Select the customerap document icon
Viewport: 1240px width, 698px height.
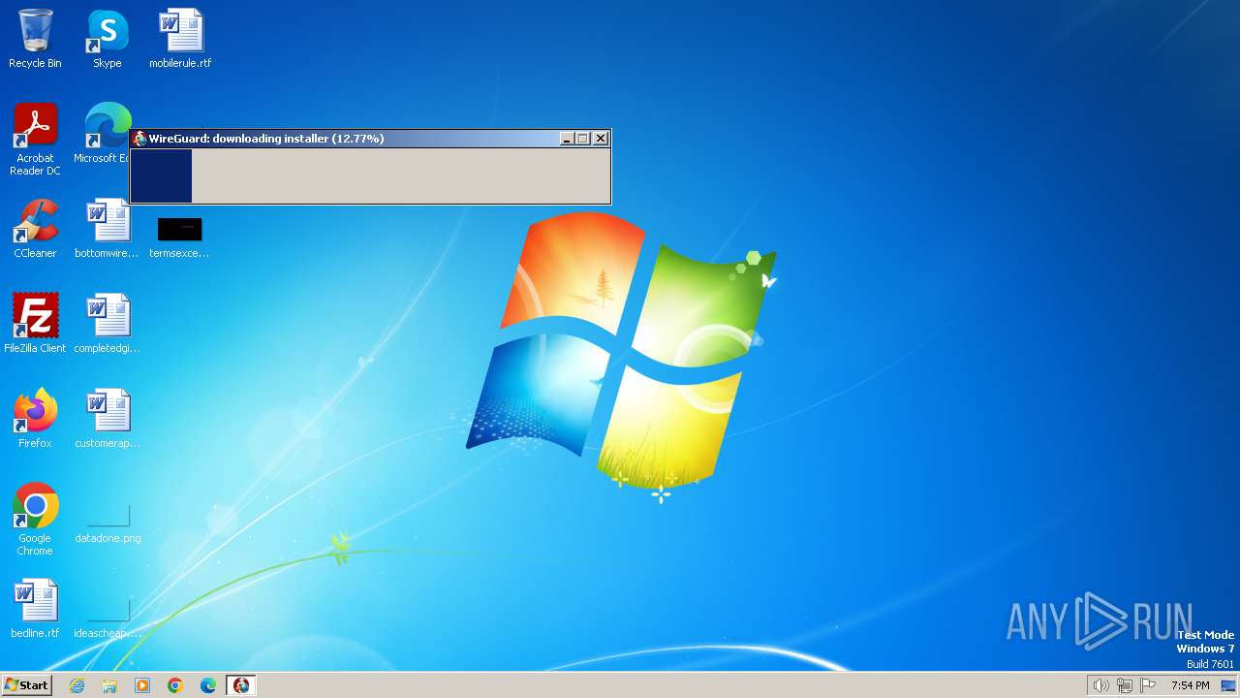click(108, 419)
